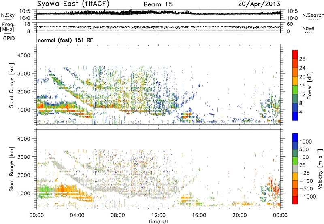
Task: Click the 'normal (fast) 151 RF' text
Action: pyautogui.click(x=65, y=40)
